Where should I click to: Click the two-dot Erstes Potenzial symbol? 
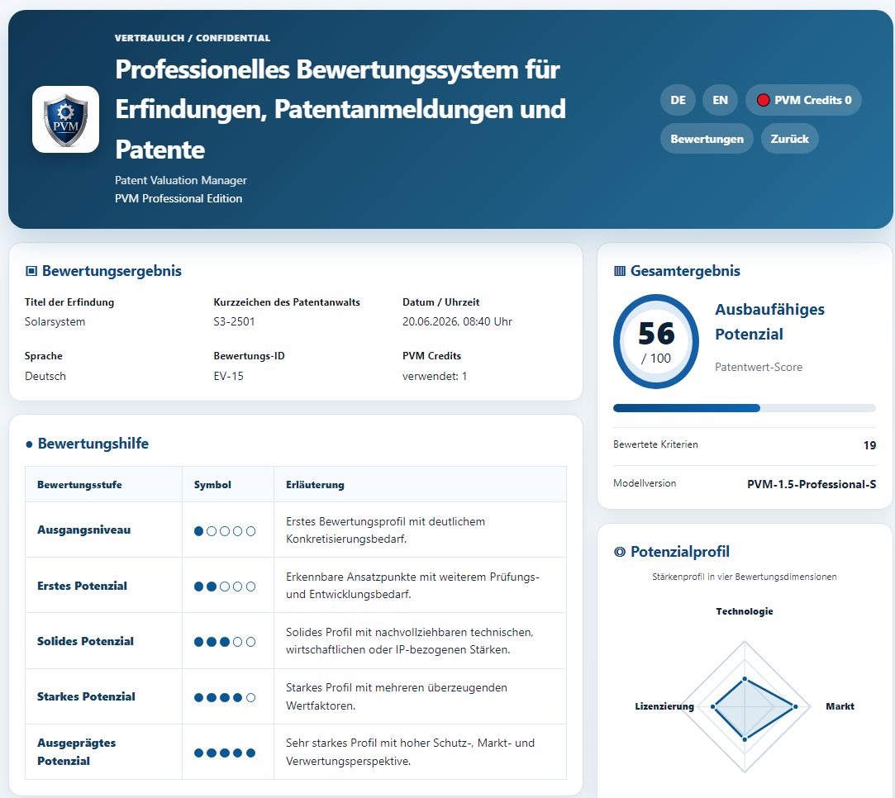click(x=225, y=587)
